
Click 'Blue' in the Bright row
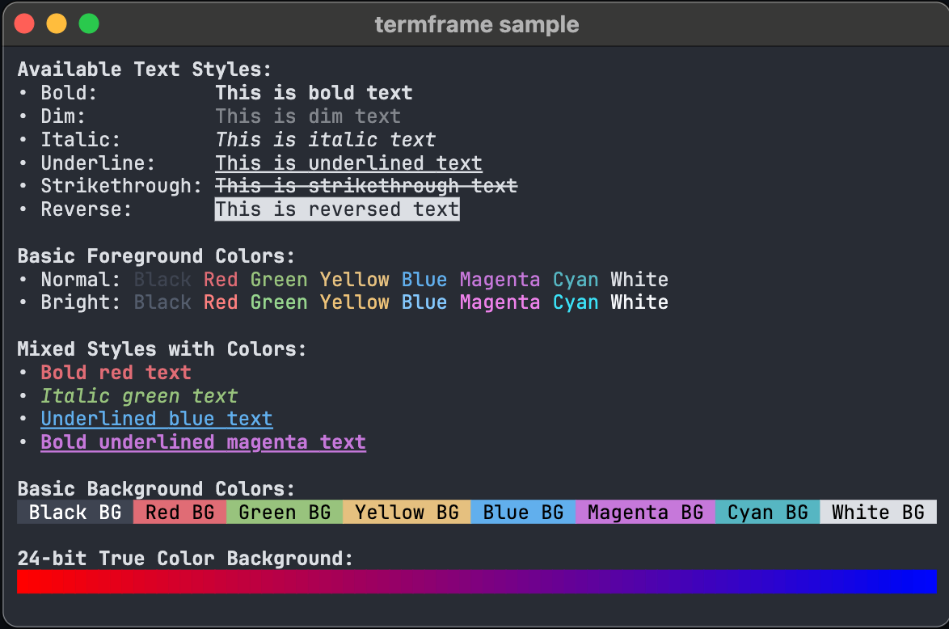click(x=424, y=302)
